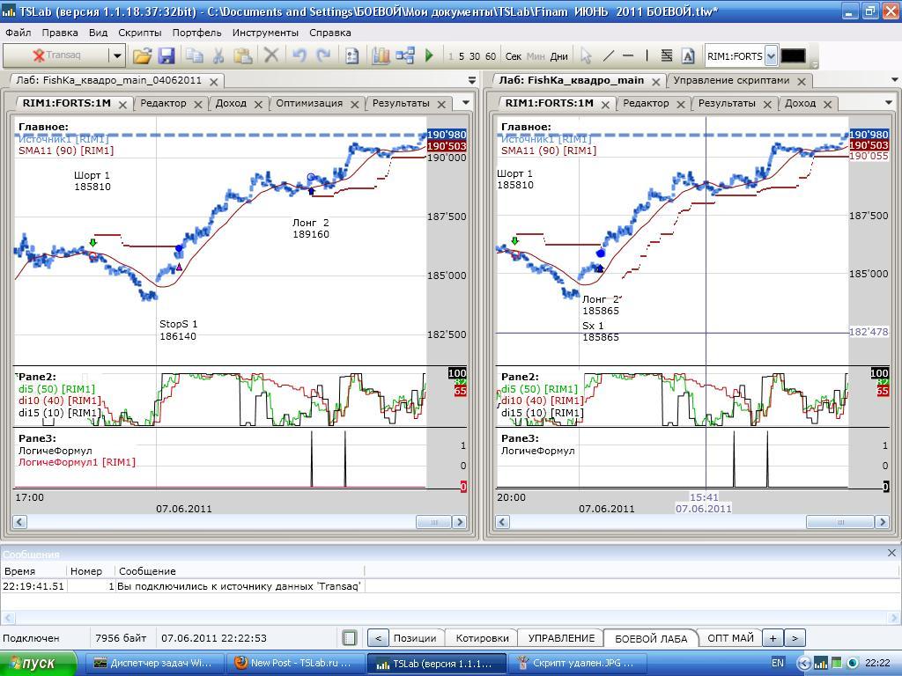902x676 pixels.
Task: Open the left chart tab list dropdown
Action: click(x=466, y=103)
